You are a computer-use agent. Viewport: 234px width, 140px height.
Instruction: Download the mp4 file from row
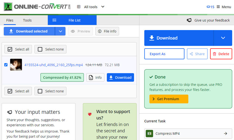tap(120, 78)
